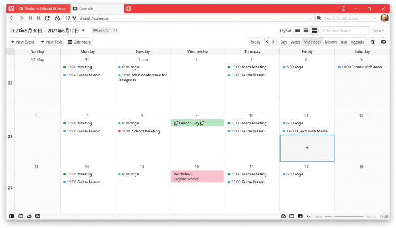Go forward to next page
The height and width of the screenshot is (228, 396).
tap(21, 18)
